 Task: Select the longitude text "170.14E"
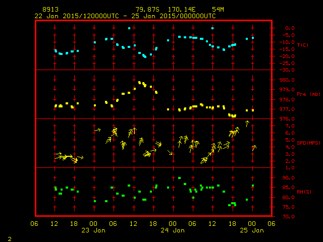pos(182,10)
